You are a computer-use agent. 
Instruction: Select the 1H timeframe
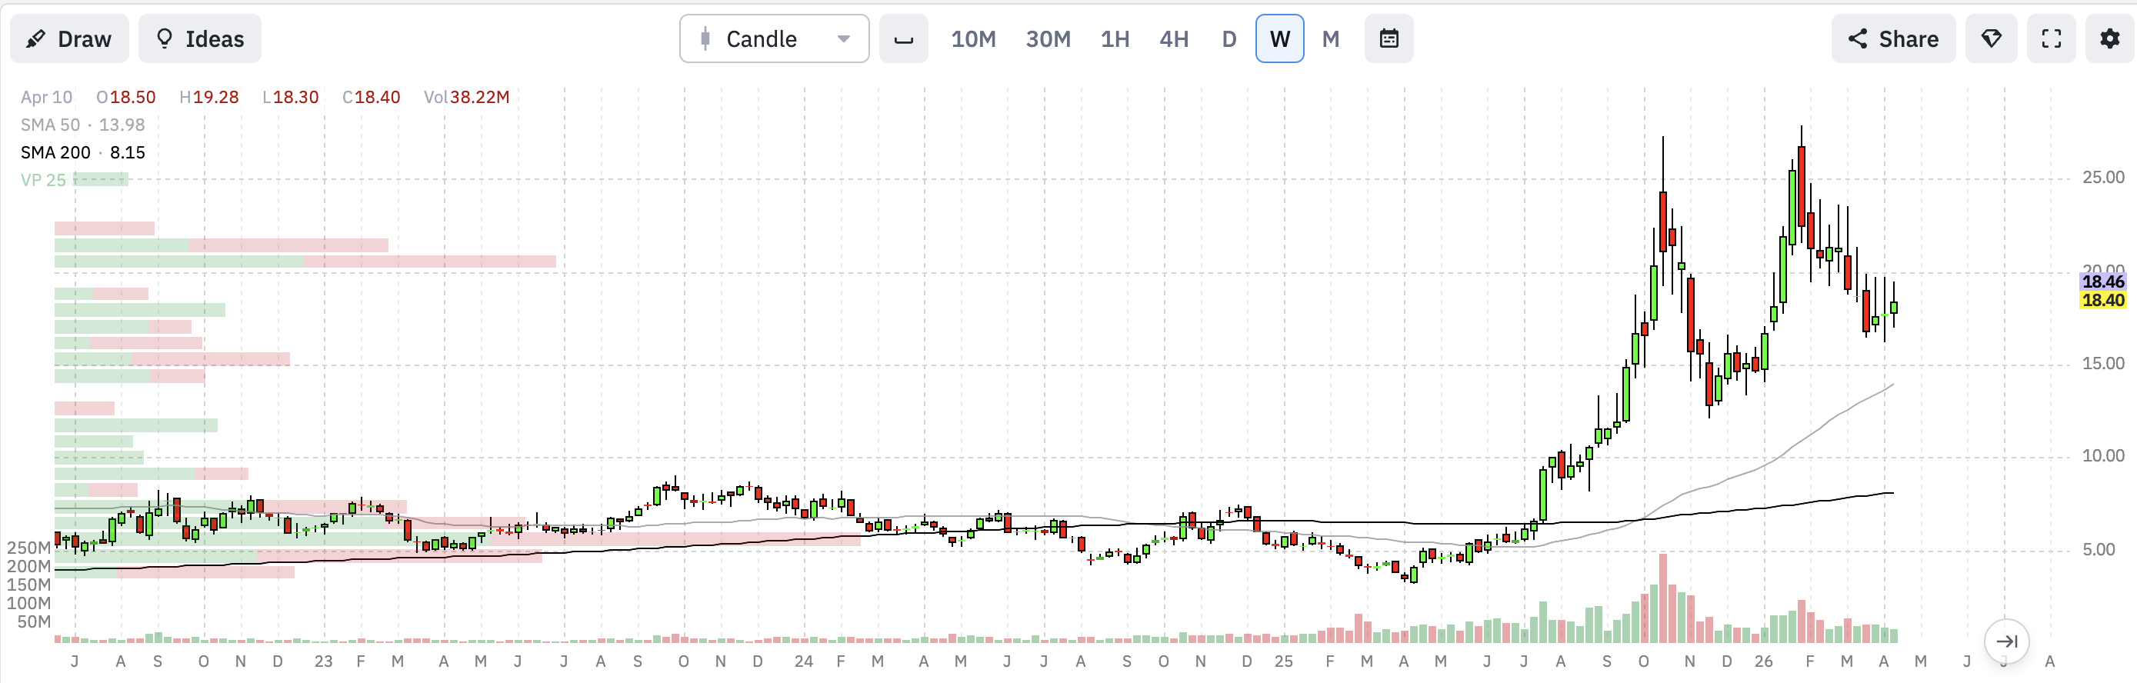click(1115, 39)
